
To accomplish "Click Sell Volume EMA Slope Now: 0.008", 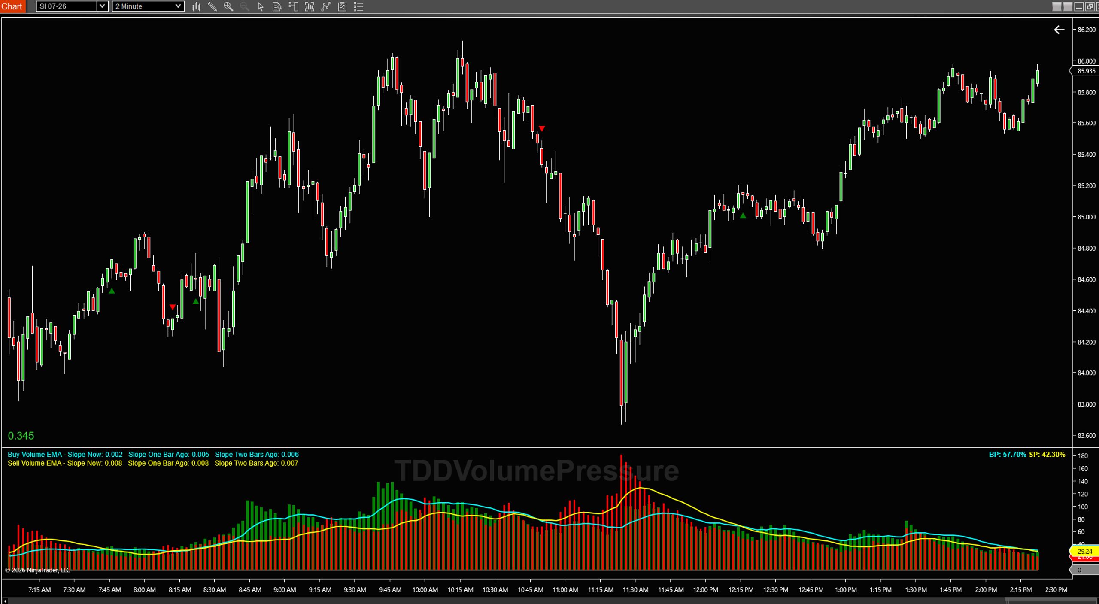I will pos(65,463).
